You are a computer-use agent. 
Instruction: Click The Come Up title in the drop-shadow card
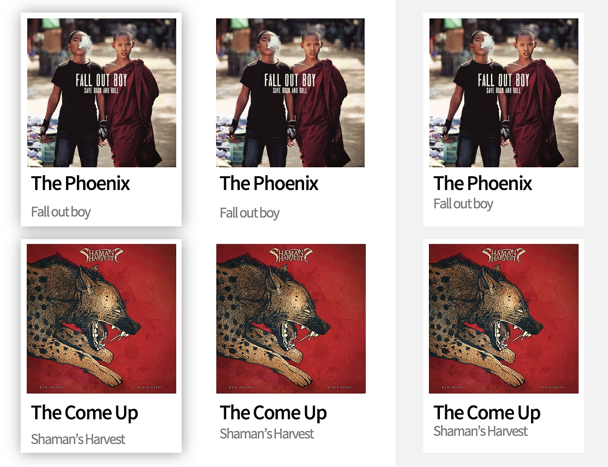(x=85, y=413)
